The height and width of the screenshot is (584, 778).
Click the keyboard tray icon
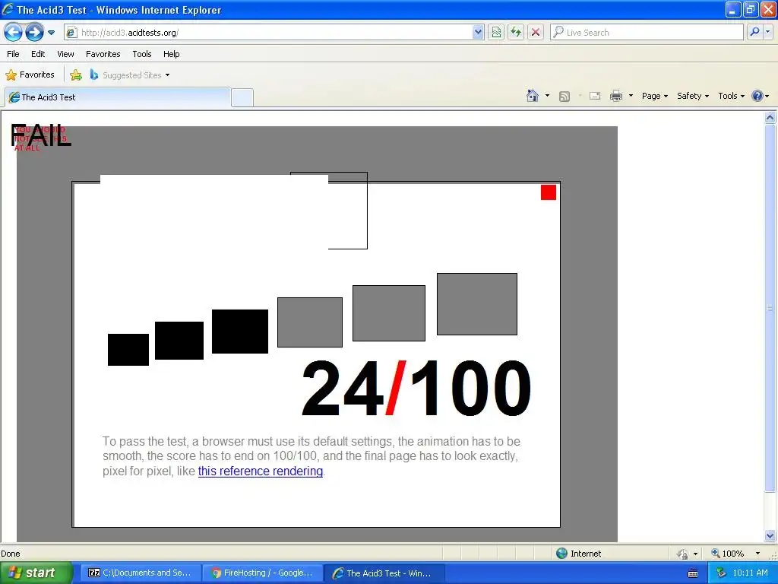(693, 573)
